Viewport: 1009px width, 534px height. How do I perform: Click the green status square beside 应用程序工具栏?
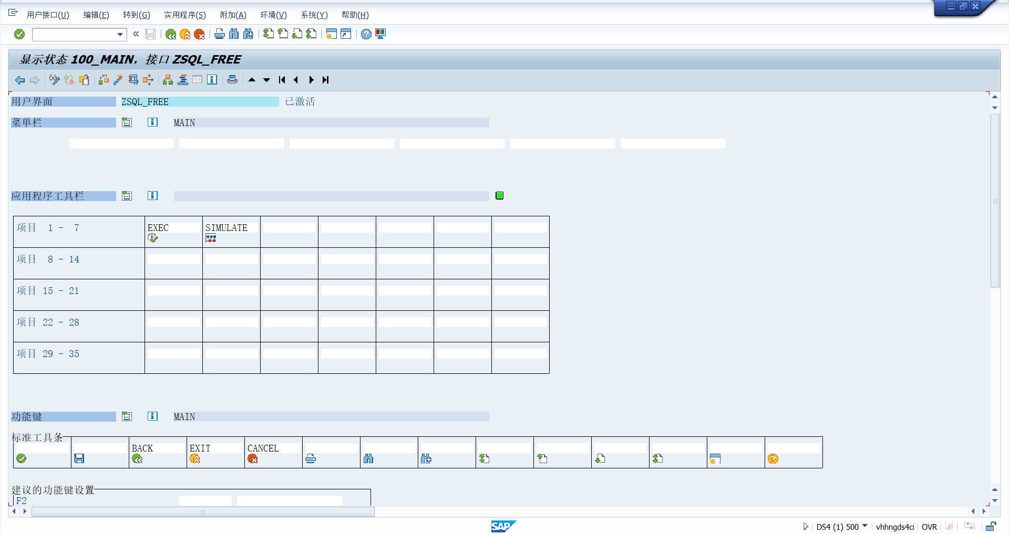point(500,196)
